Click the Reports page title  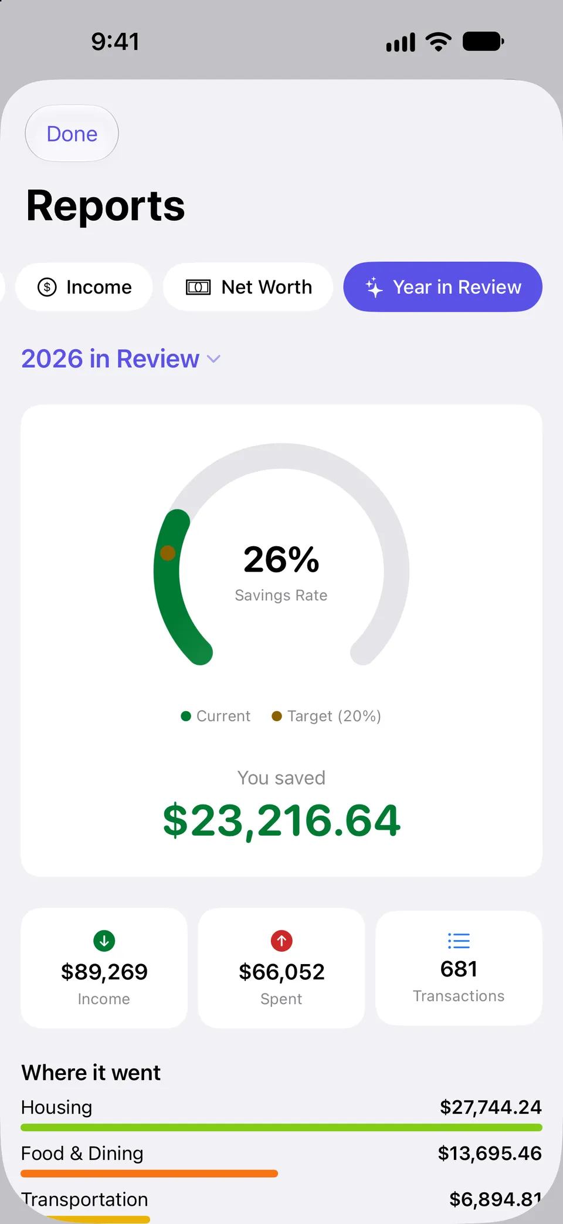point(106,205)
